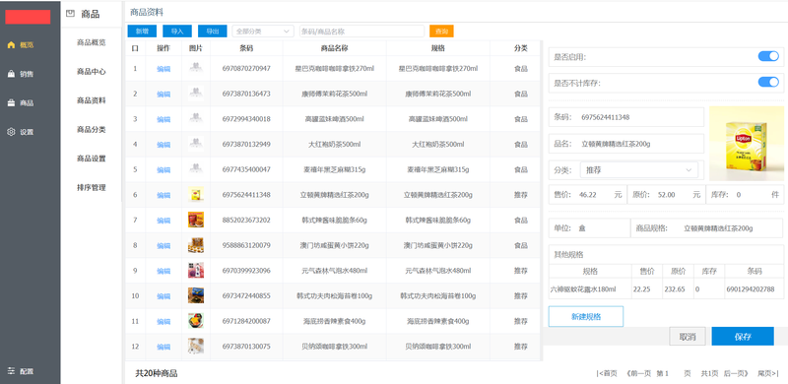The height and width of the screenshot is (384, 788).
Task: Click 编辑 link for 大红袍奶茶500ml row
Action: tap(164, 145)
